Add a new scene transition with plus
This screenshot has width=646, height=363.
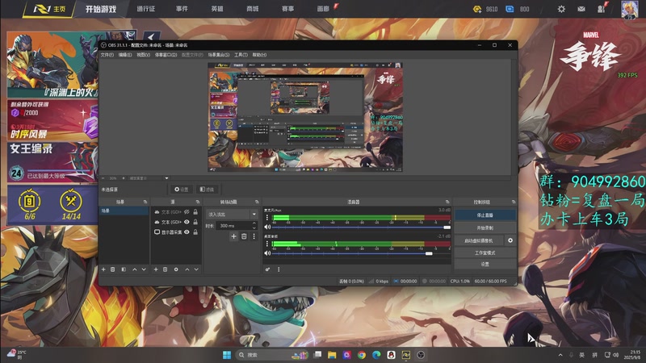(233, 236)
